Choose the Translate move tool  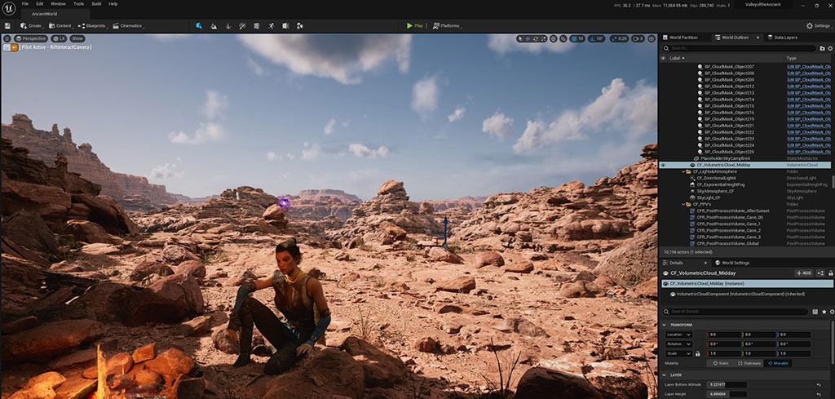[x=528, y=38]
